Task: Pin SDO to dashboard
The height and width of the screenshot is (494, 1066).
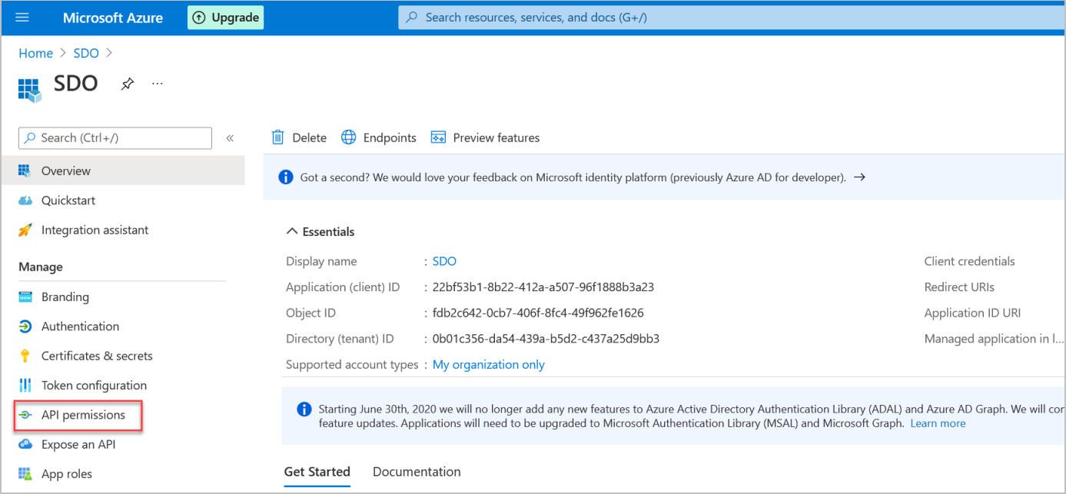Action: coord(128,84)
